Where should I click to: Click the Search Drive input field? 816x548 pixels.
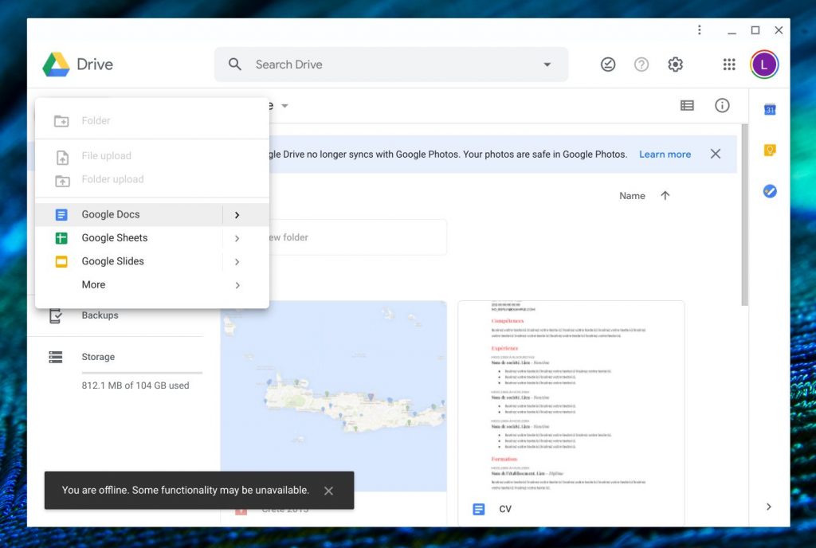[390, 65]
